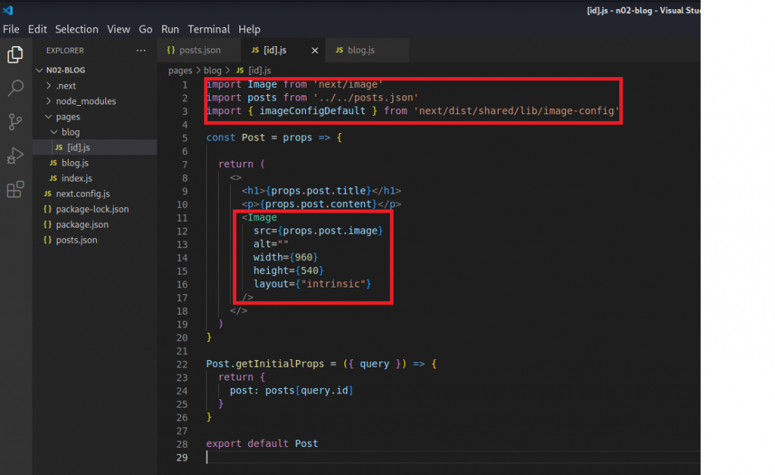Click width={960} on line 14
The height and width of the screenshot is (475, 775).
coord(285,257)
